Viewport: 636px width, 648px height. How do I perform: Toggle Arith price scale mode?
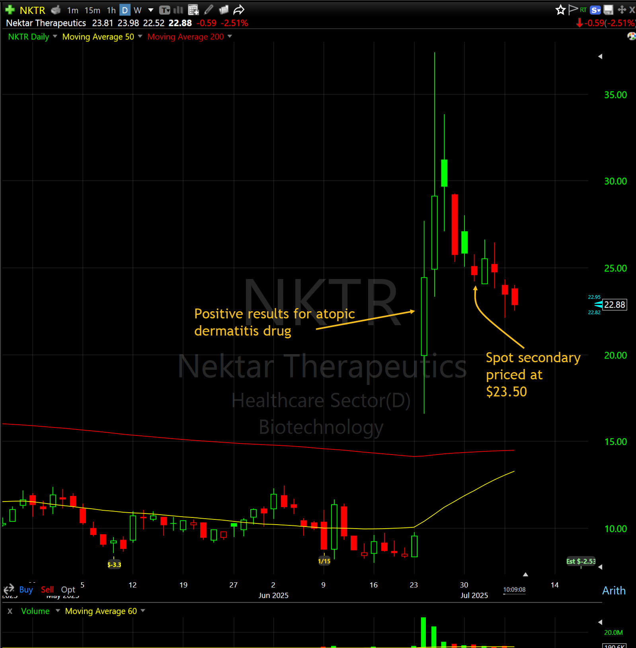(613, 590)
